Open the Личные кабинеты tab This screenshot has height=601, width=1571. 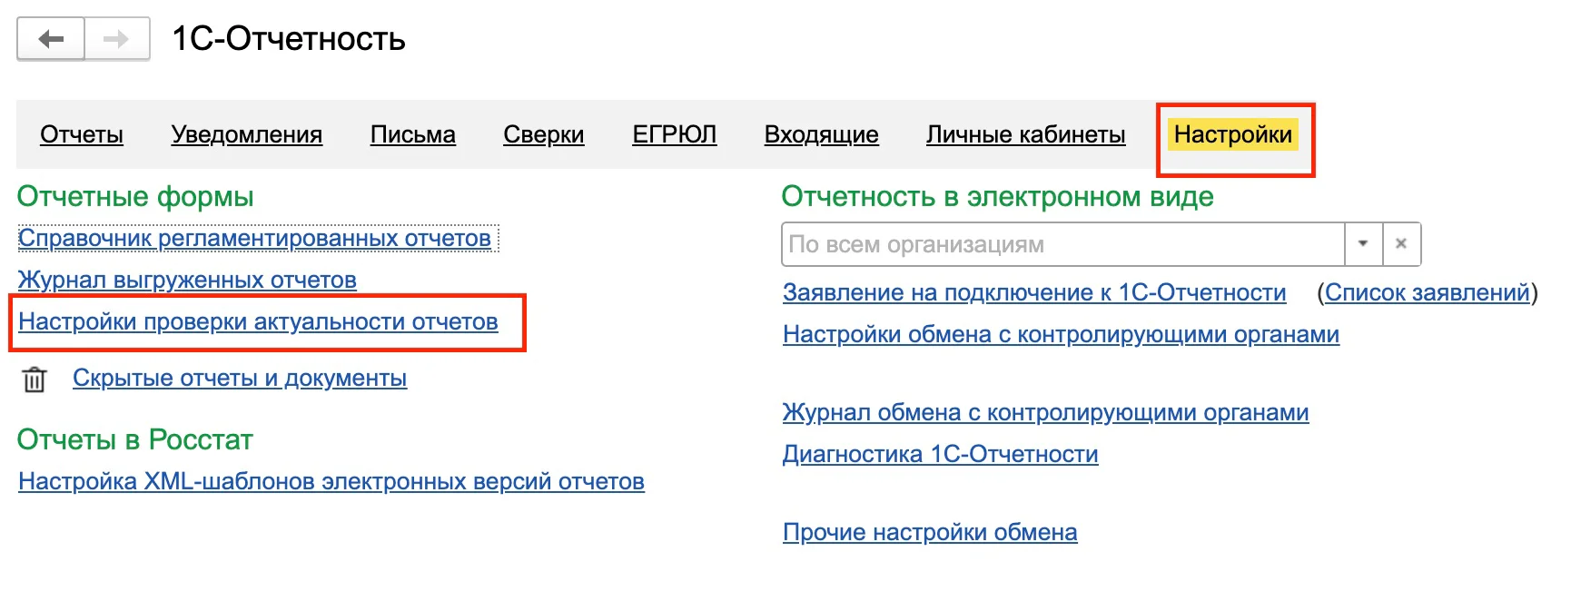pyautogui.click(x=1026, y=134)
